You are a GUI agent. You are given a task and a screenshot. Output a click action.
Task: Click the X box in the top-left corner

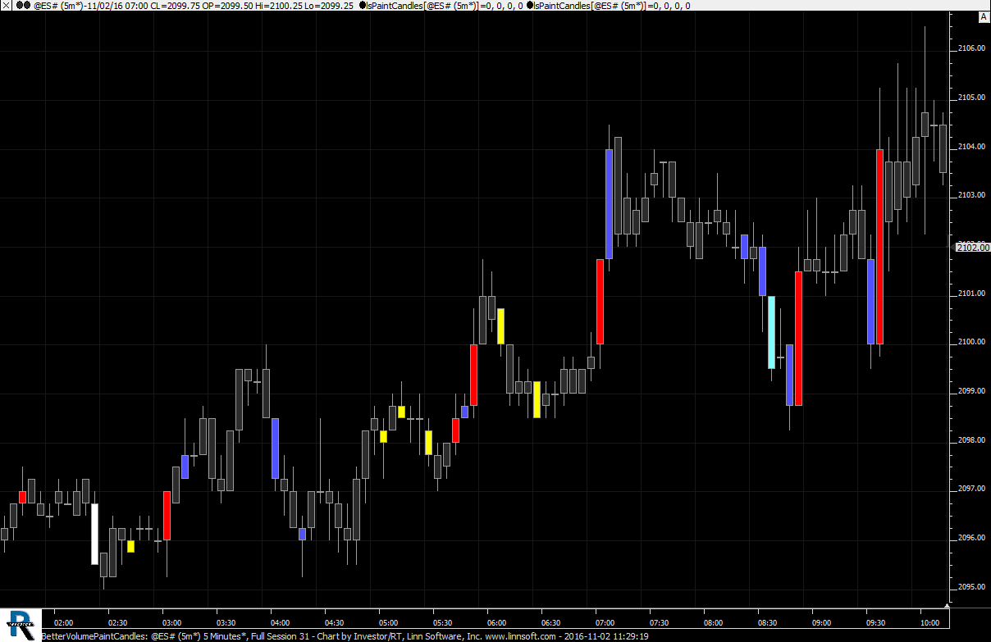pos(6,5)
